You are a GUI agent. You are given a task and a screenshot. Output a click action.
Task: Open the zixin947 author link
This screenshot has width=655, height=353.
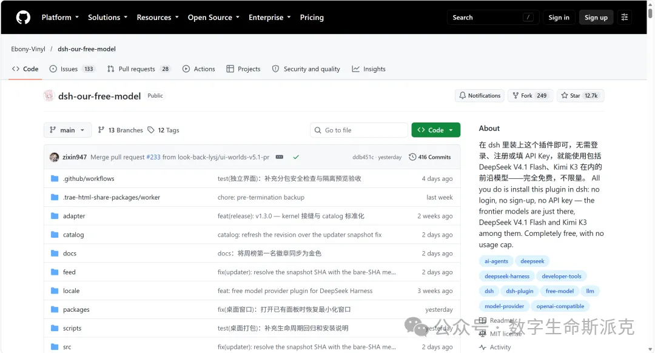point(75,157)
